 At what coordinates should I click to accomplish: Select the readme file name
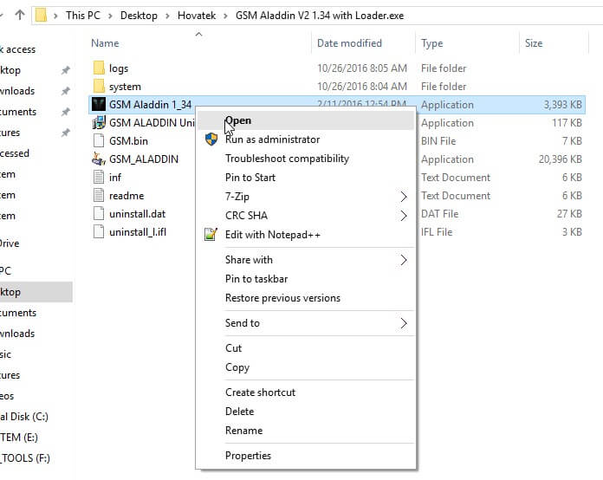[126, 196]
